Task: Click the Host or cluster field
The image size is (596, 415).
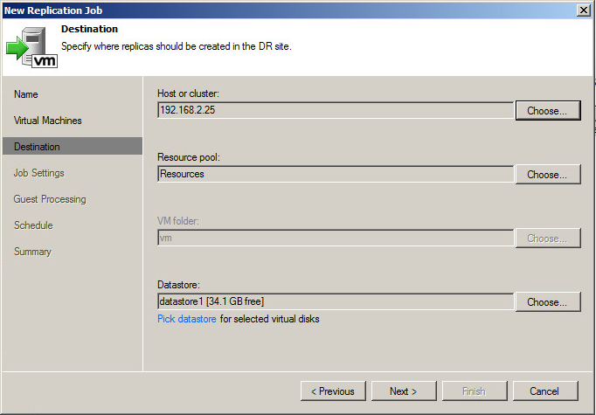Action: pos(336,110)
